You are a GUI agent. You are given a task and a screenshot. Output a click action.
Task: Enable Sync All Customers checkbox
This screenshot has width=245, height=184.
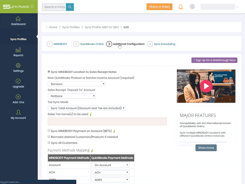[49, 142]
